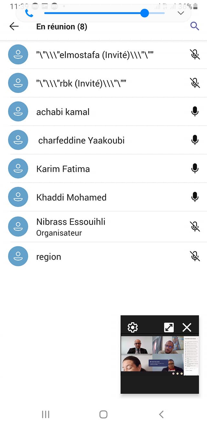Toggle rbk guest's muted microphone

coord(194,83)
